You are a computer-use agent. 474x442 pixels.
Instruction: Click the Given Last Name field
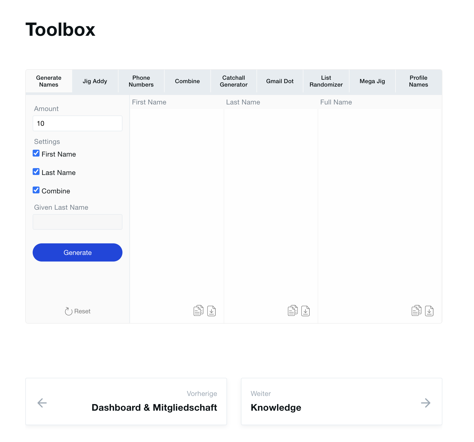click(77, 222)
